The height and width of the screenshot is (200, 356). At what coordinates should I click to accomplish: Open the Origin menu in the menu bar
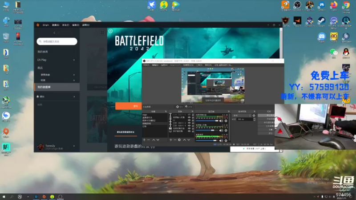[x=46, y=25]
